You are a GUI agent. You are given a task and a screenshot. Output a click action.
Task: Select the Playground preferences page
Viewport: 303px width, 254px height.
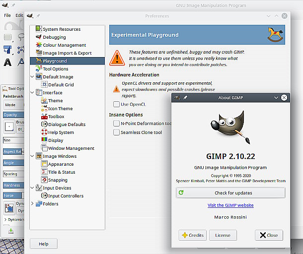pos(67,61)
